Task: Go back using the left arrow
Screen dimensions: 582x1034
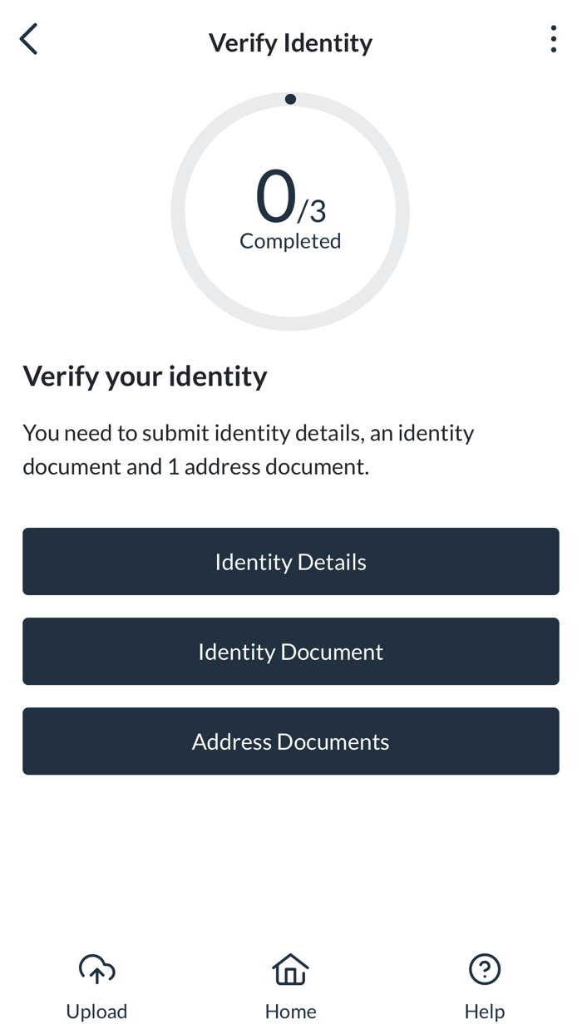Action: tap(29, 40)
